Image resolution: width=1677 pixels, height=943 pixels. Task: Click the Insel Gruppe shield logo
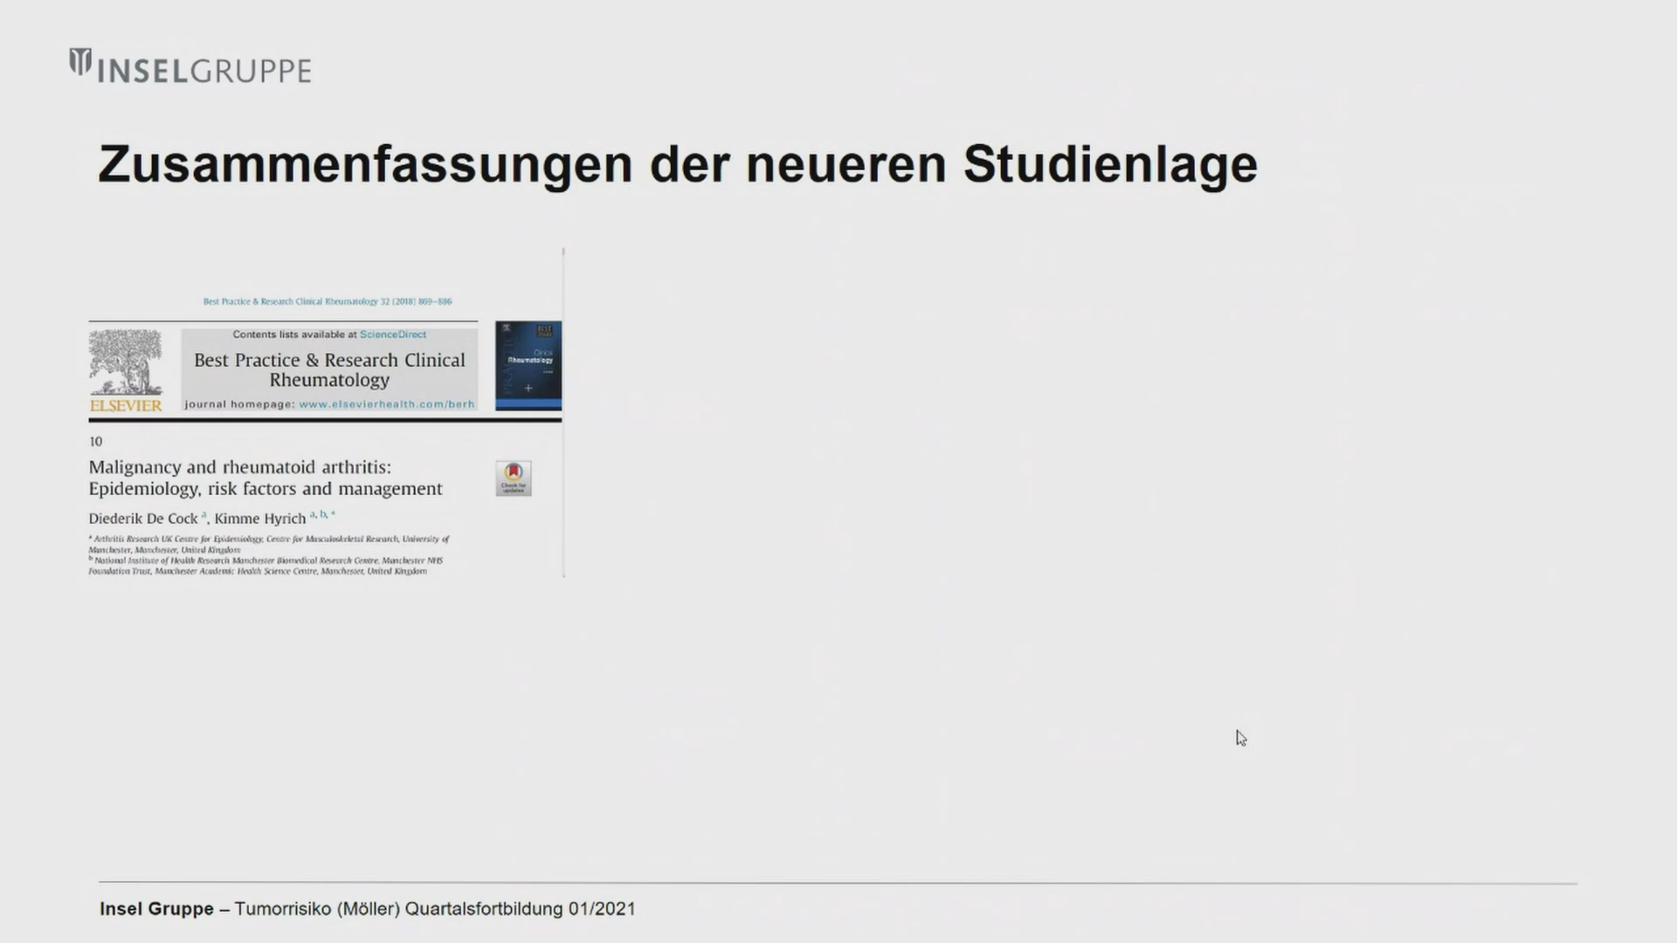(80, 62)
